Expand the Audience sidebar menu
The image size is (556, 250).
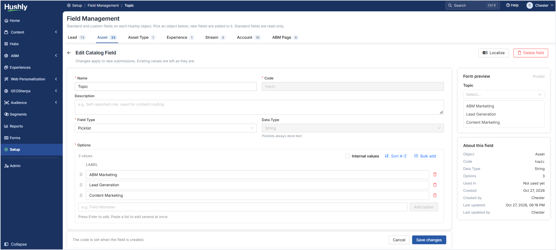pos(56,102)
